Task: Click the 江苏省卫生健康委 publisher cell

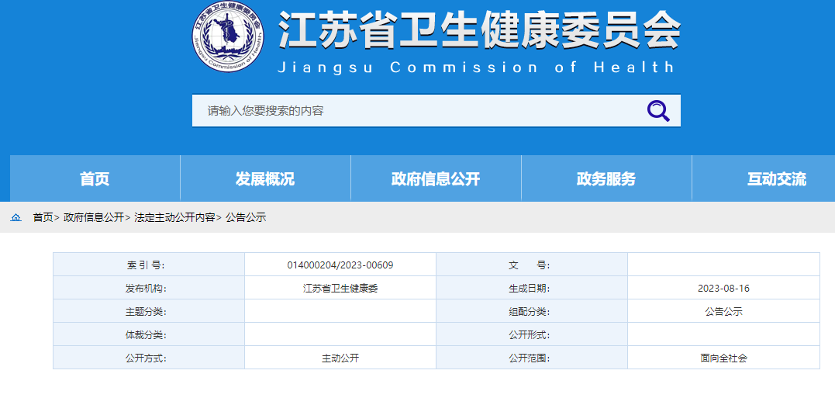Action: tap(340, 289)
